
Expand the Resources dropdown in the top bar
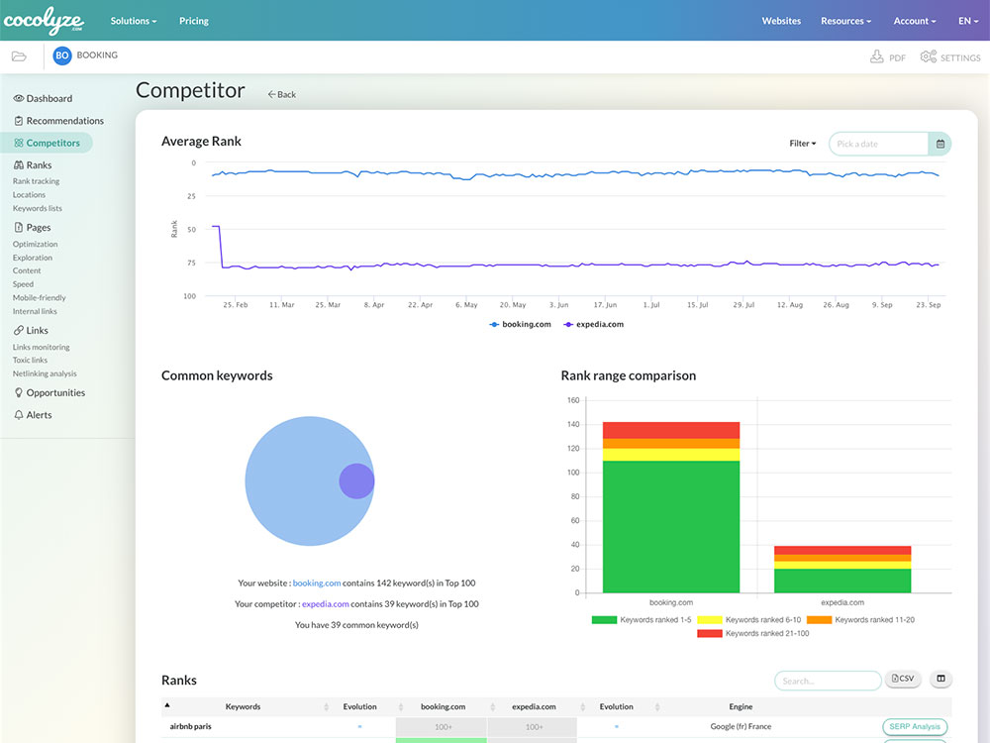[x=845, y=20]
